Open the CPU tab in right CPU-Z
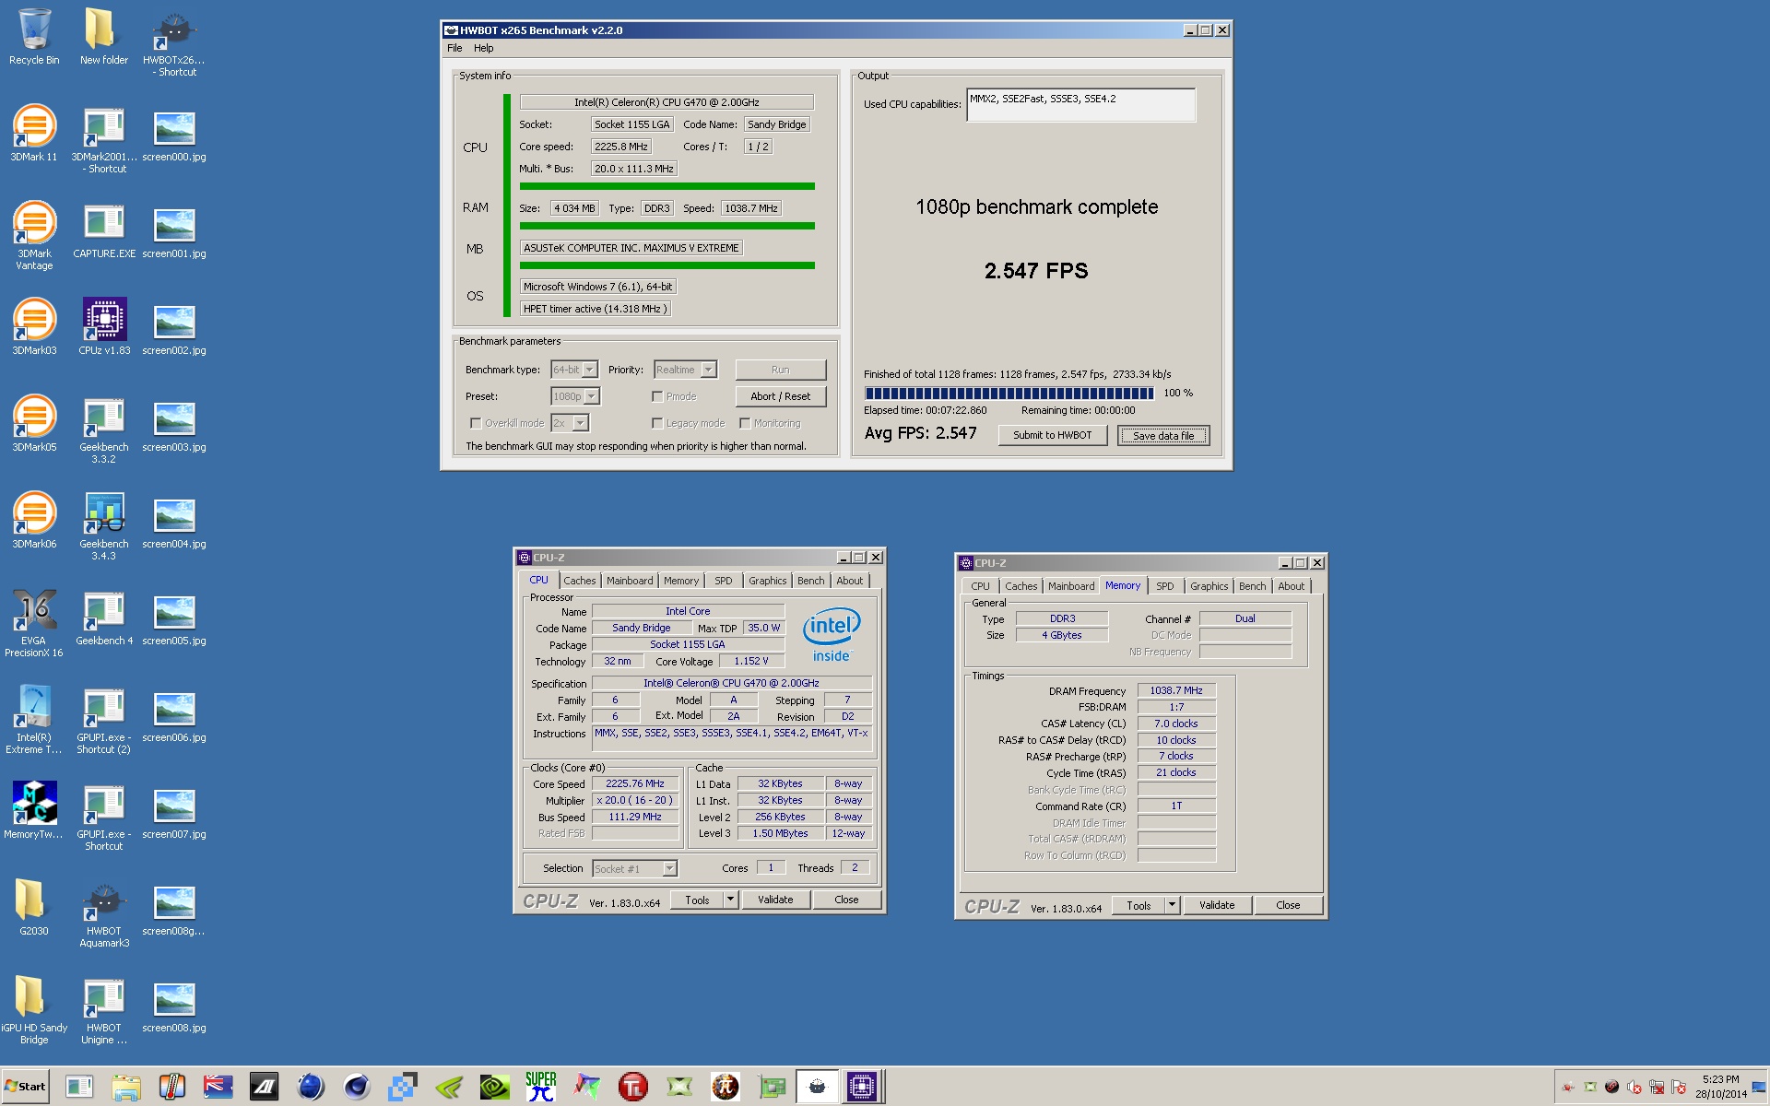Image resolution: width=1770 pixels, height=1106 pixels. pos(980,586)
